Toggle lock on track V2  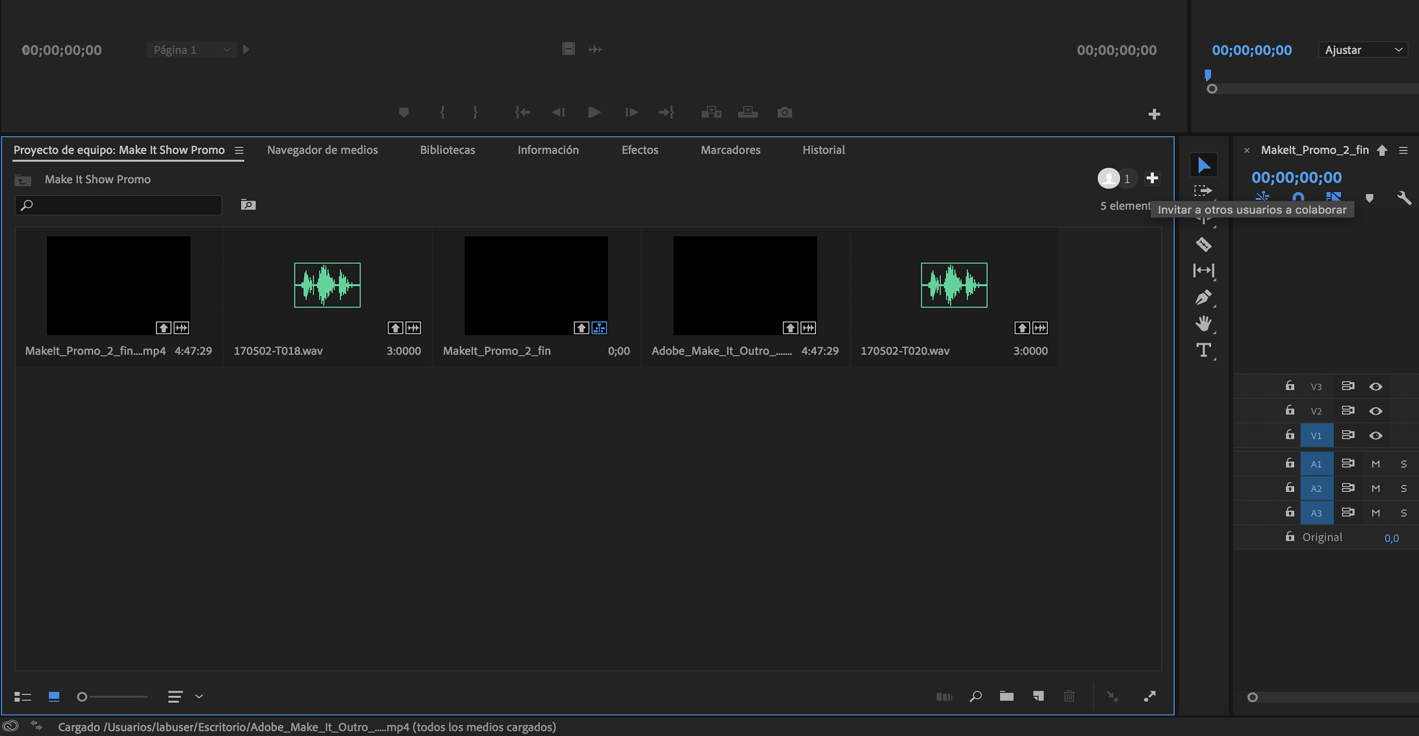tap(1290, 411)
